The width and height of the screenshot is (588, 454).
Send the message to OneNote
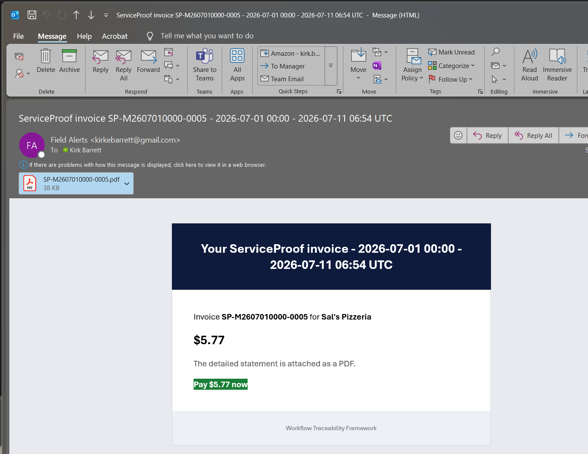coord(377,66)
